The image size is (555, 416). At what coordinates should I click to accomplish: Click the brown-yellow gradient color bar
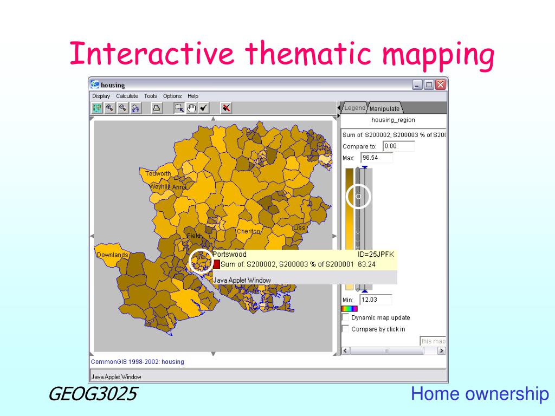[x=350, y=229]
